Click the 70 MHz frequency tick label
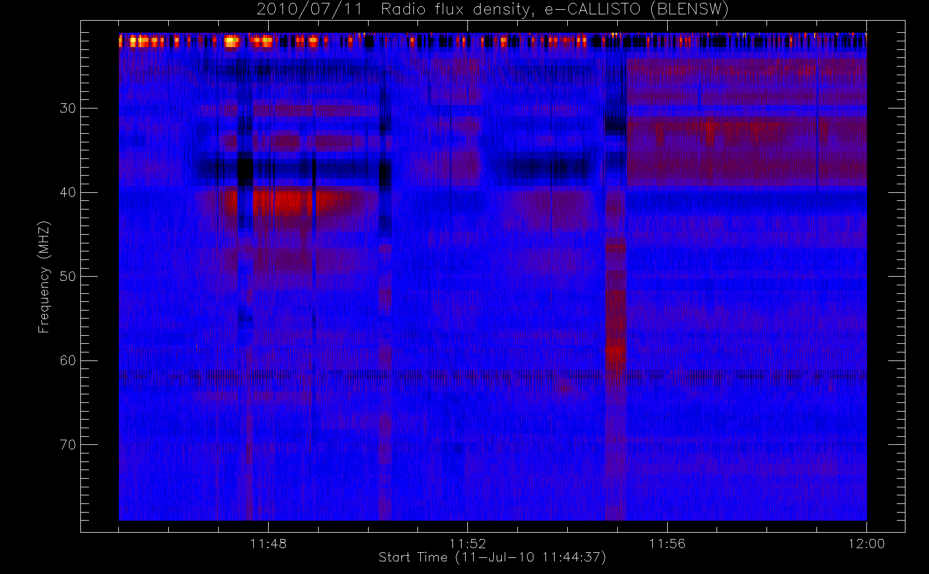 68,445
